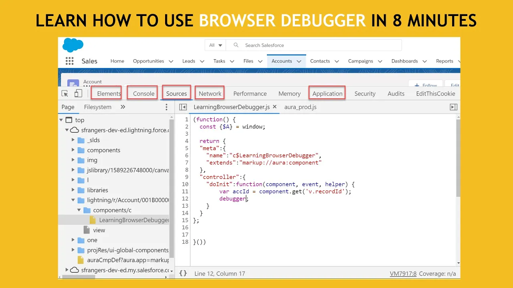
Task: Expand the img folder
Action: pos(73,160)
